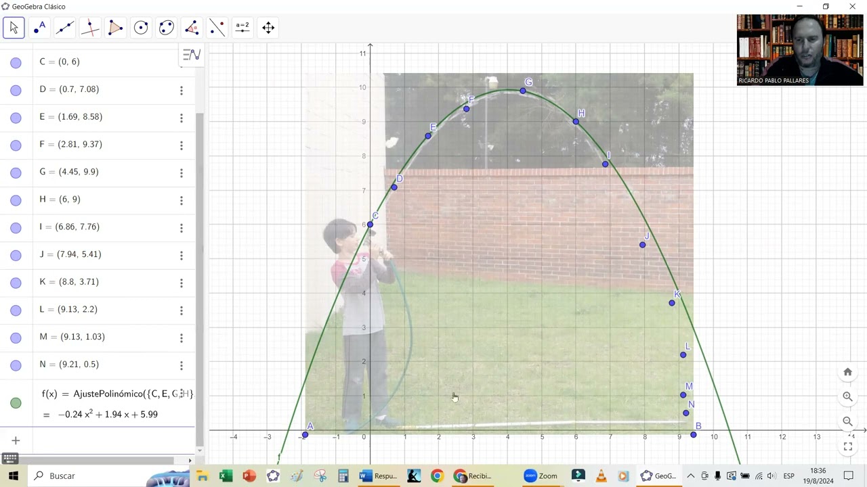Select the Move Graphics View tool
Image resolution: width=867 pixels, height=487 pixels.
coord(268,28)
